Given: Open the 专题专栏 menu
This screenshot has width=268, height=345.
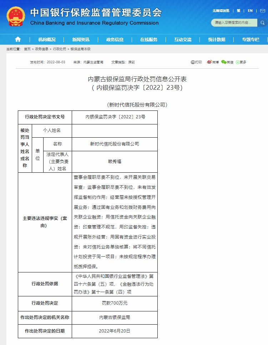Looking at the screenshot, I should click(251, 40).
